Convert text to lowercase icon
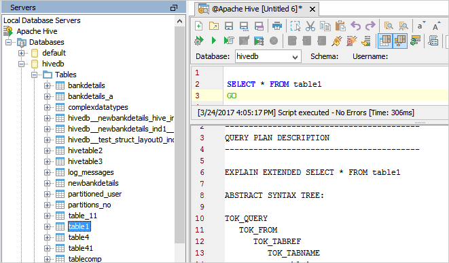This screenshot has height=263, width=449. coord(421,26)
